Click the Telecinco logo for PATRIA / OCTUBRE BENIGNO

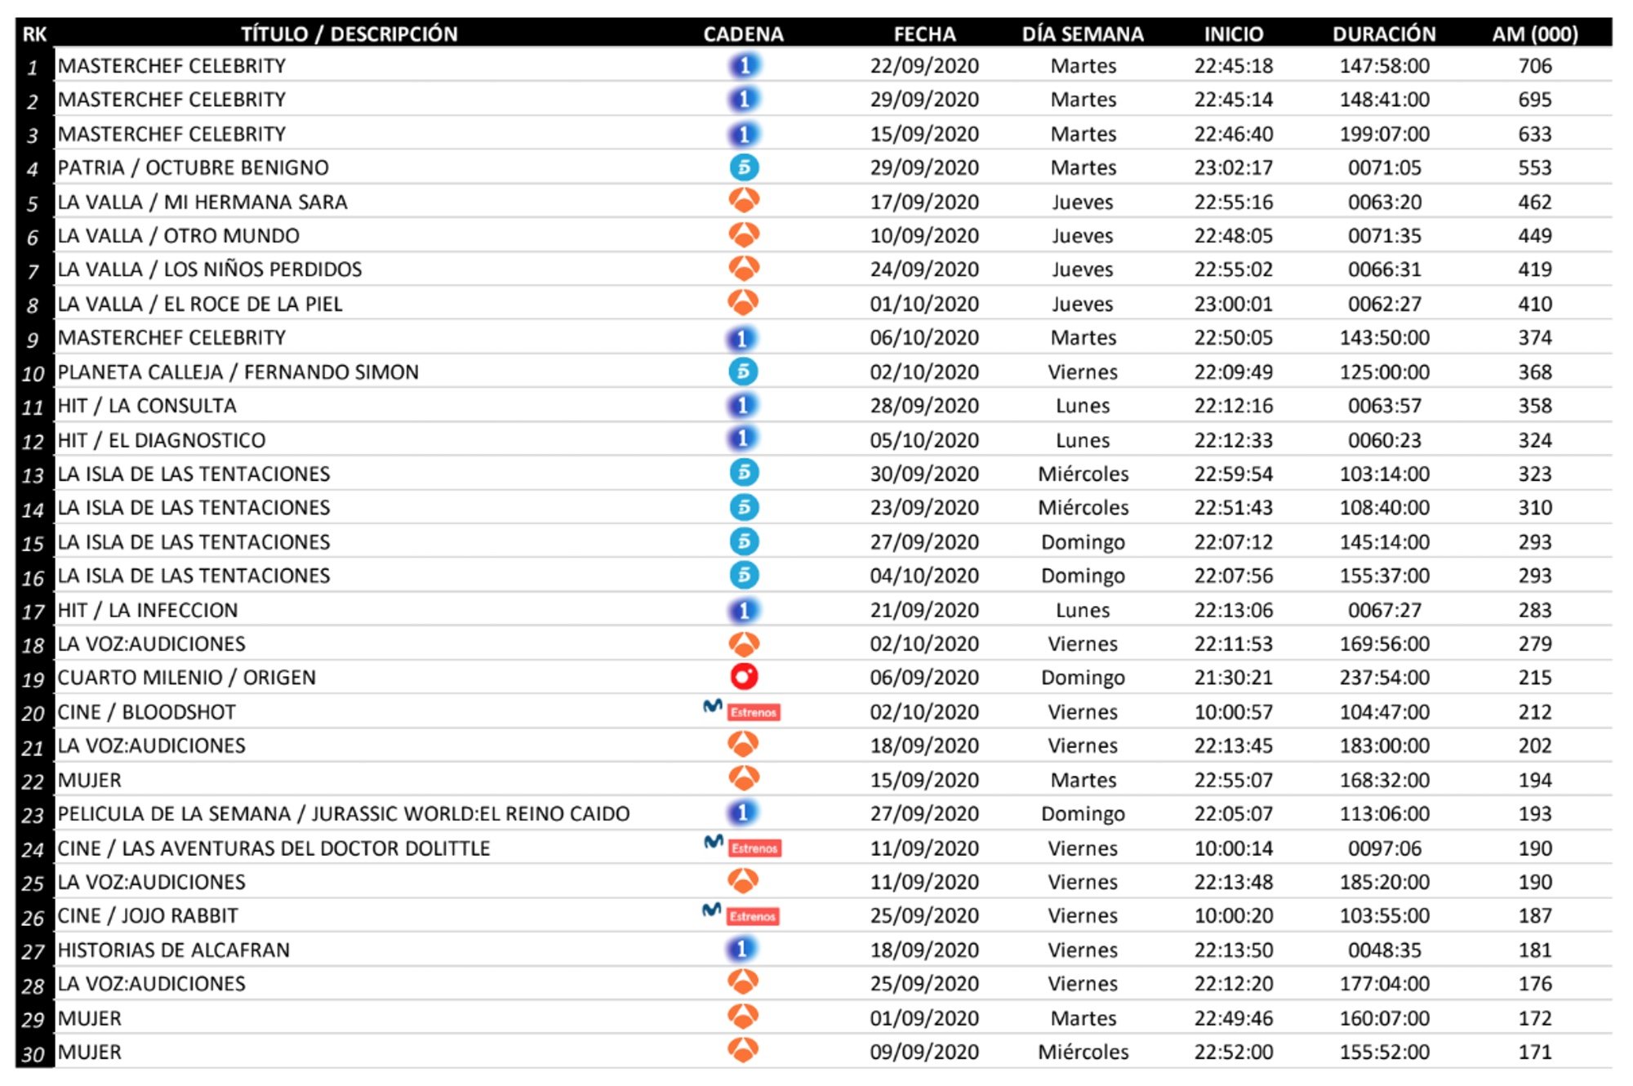coord(746,167)
